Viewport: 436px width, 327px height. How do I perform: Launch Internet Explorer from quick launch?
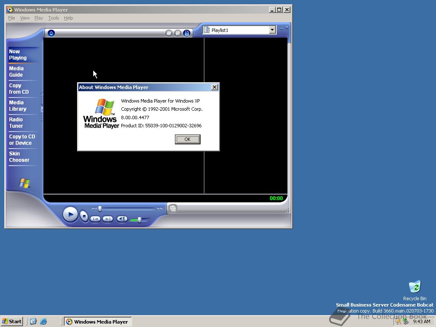(x=43, y=321)
